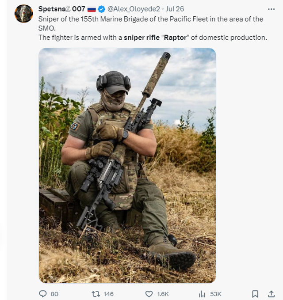Viewport: 283px width, 300px height.
Task: Click the bold "Raptor" text in the post
Action: 175,38
